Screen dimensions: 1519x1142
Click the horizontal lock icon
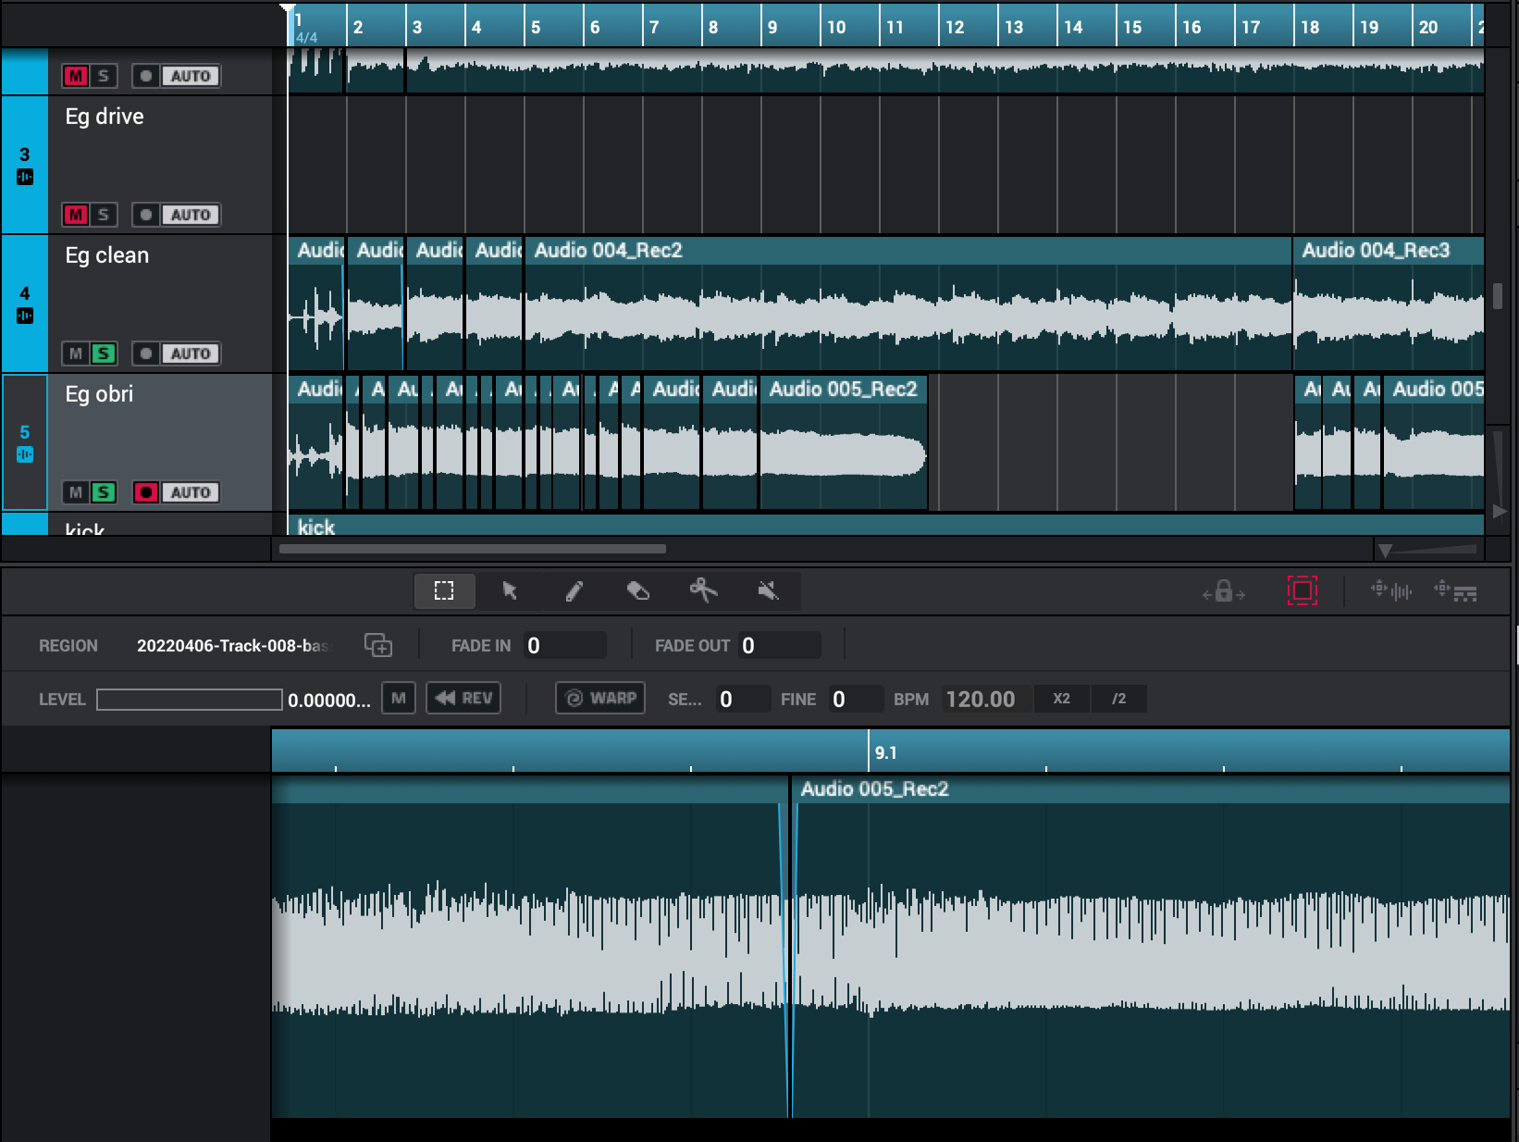[1224, 591]
